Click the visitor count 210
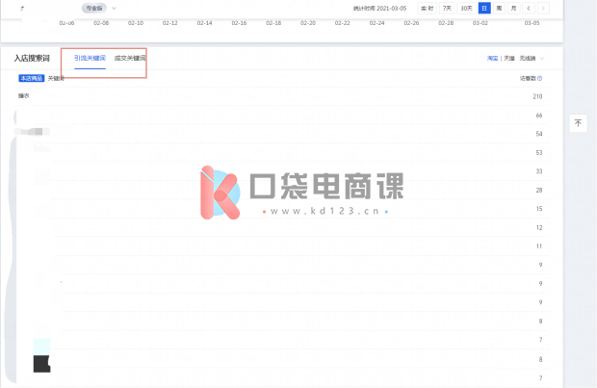Screen dimensions: 597x388 537,96
